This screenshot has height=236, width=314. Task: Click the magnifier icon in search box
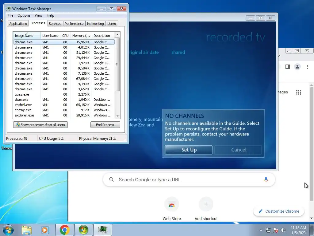point(112,179)
